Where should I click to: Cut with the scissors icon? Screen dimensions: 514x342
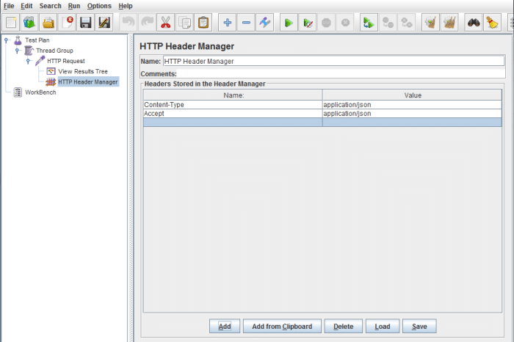pos(165,23)
